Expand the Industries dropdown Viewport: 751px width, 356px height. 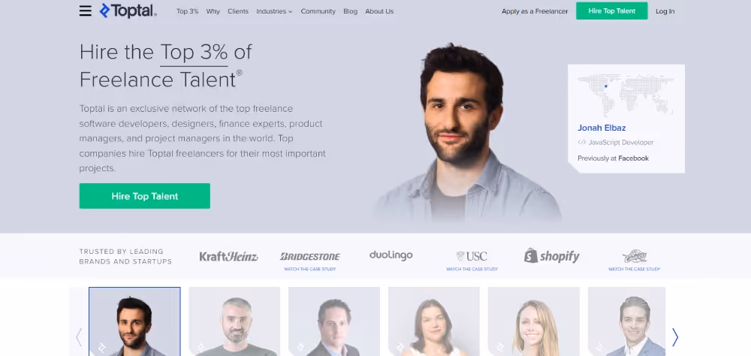point(274,11)
